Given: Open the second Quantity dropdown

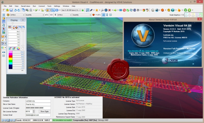Looking at the screenshot, I should click(82, 15).
